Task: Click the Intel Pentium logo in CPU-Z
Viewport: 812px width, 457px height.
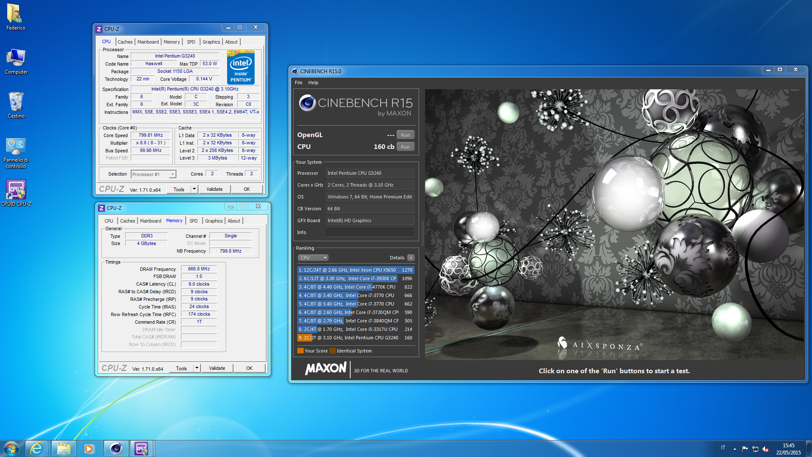Action: [x=241, y=67]
